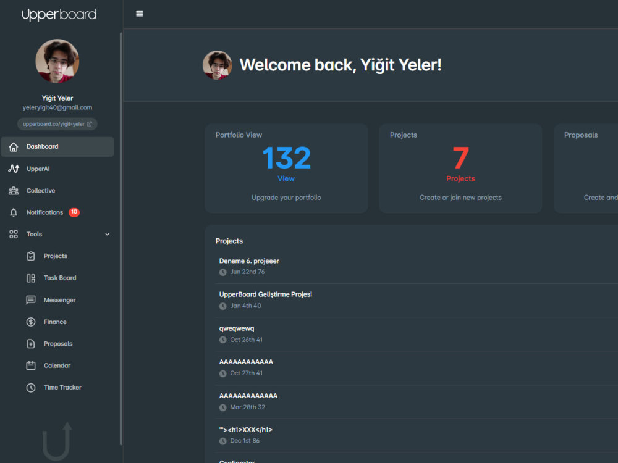The height and width of the screenshot is (463, 618).
Task: Click the red Projects label under 7
Action: (460, 179)
